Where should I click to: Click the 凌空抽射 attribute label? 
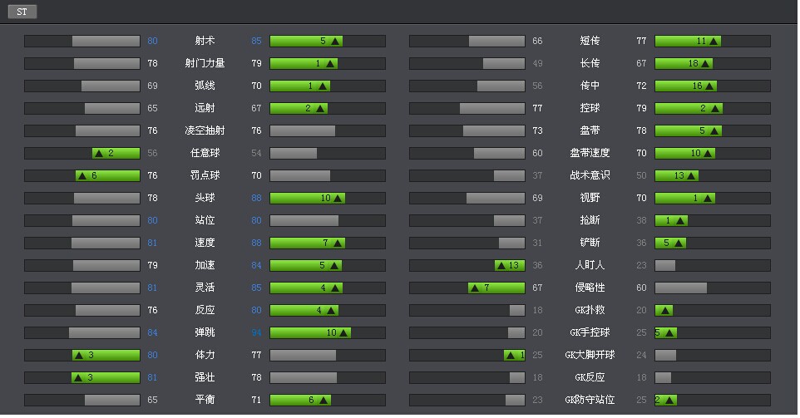pos(205,130)
